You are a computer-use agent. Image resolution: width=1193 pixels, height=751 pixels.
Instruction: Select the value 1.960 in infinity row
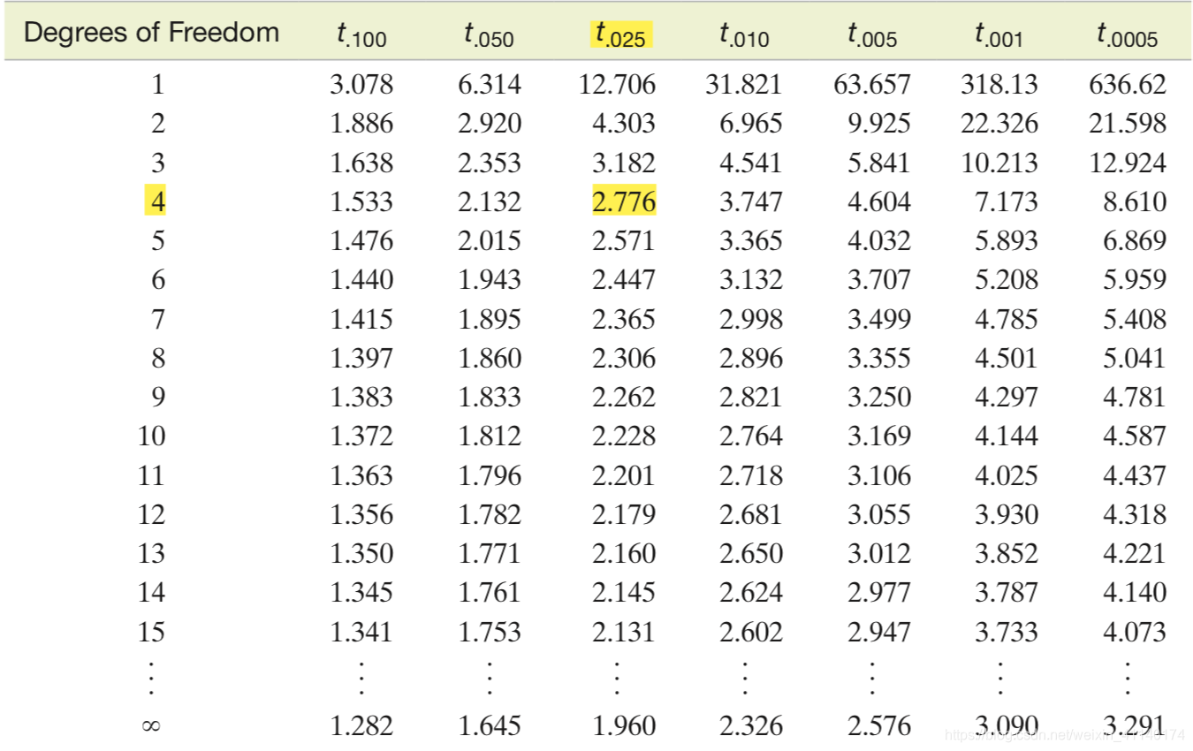(x=624, y=726)
